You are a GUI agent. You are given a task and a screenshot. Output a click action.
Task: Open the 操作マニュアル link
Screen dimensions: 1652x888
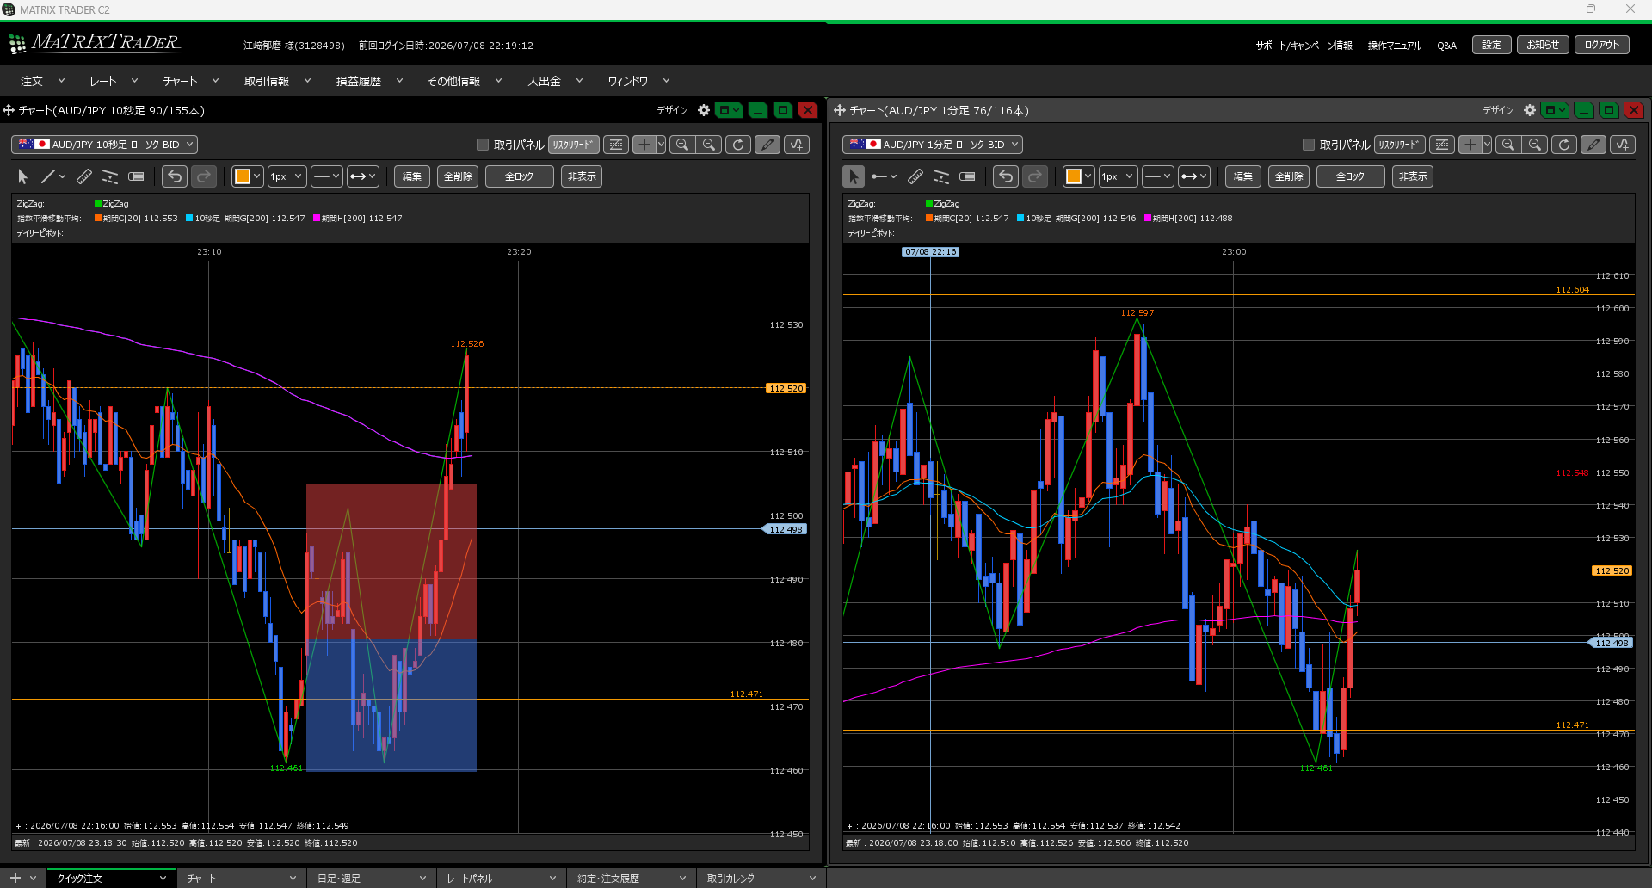click(x=1395, y=46)
